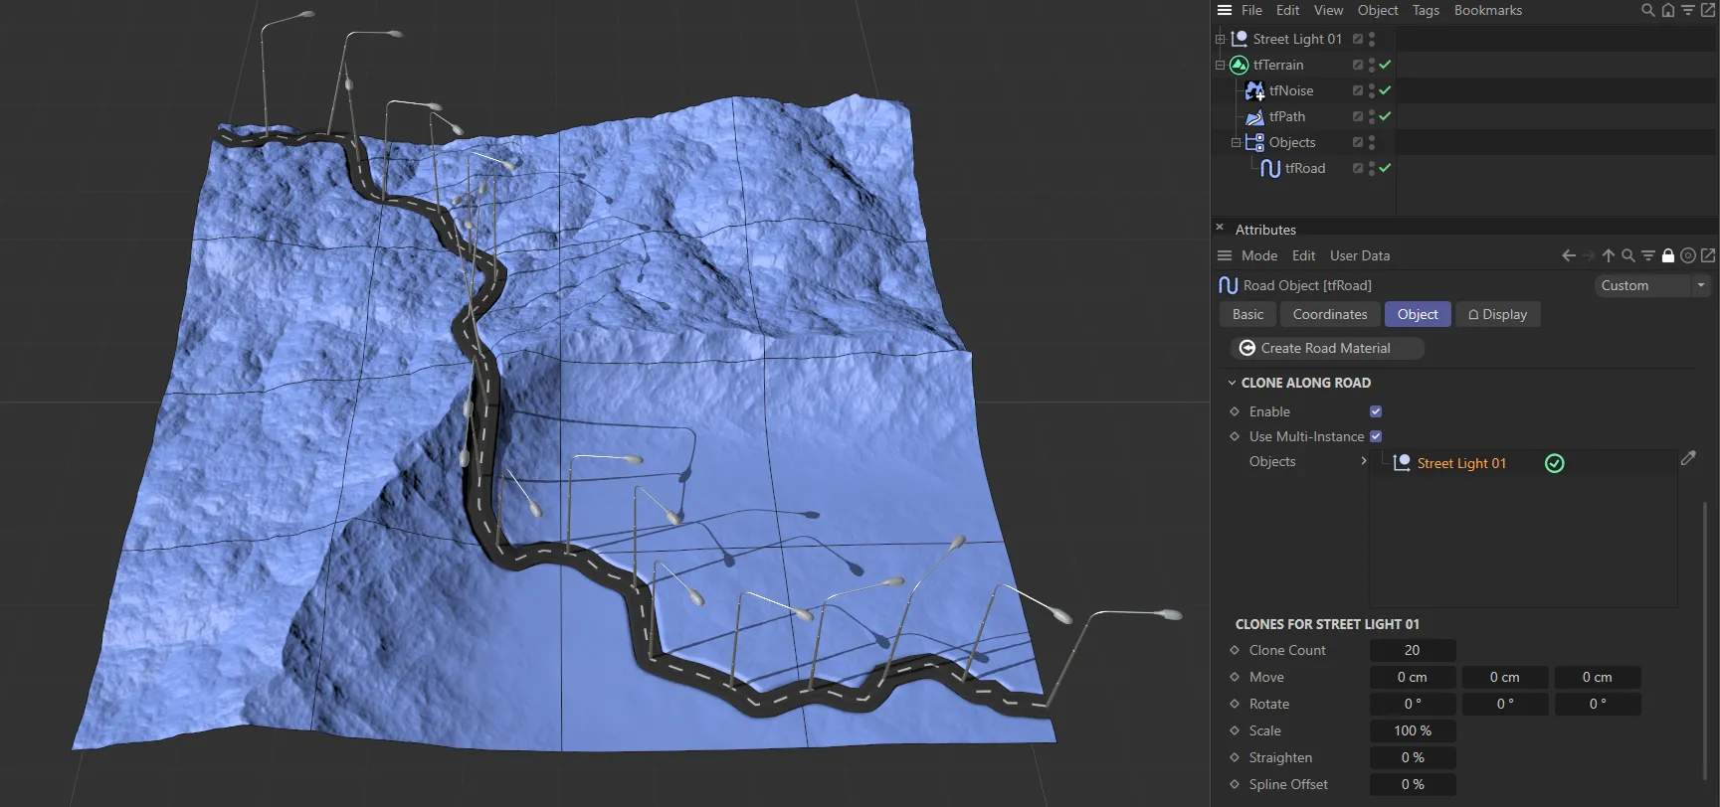The image size is (1720, 807).
Task: Click the up arrow in Attributes toolbar
Action: click(1609, 255)
